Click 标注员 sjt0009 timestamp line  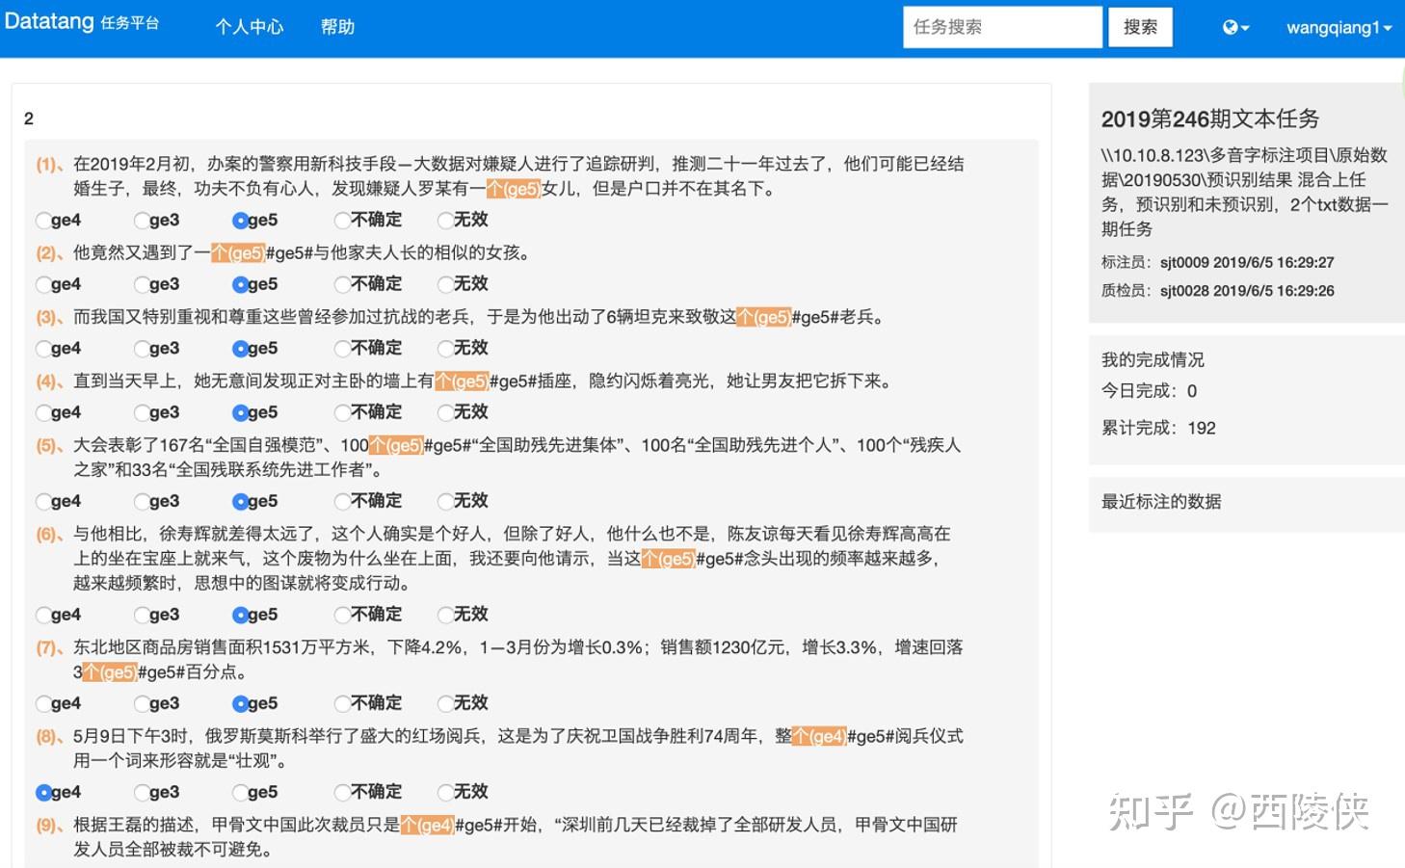click(x=1217, y=262)
